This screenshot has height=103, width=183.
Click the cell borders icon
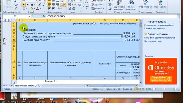click(x=24, y=9)
